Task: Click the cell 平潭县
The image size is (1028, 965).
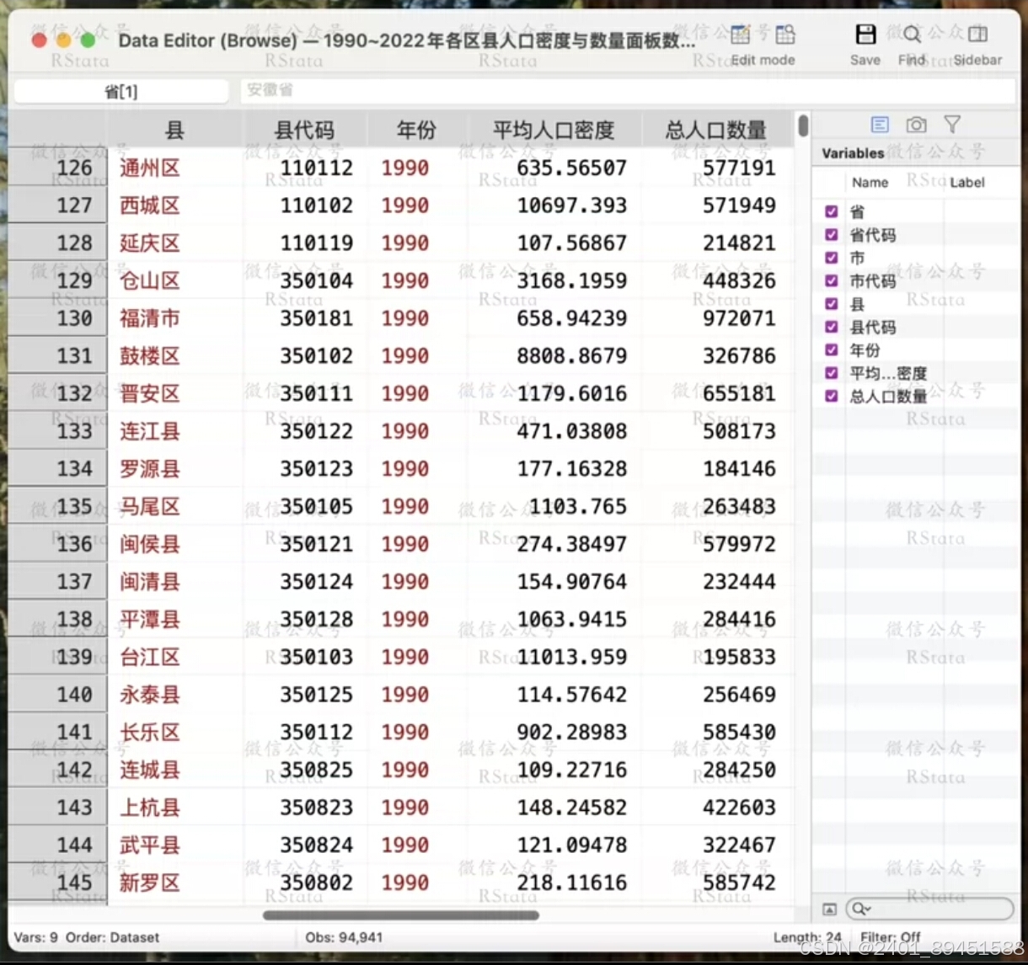Action: click(x=150, y=619)
